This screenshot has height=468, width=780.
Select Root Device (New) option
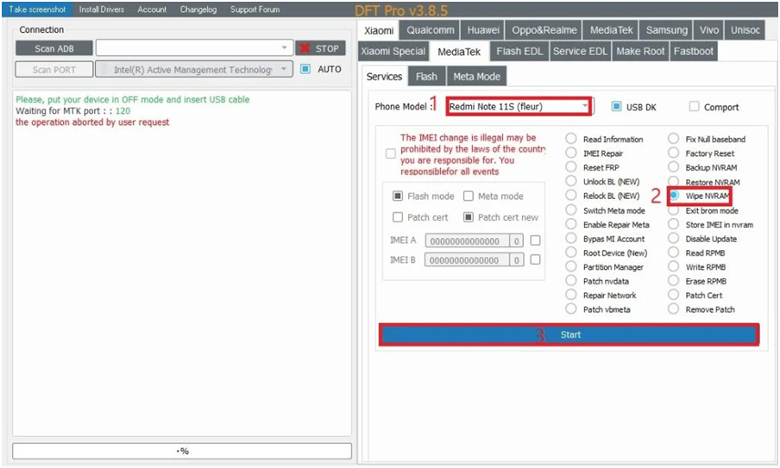click(571, 253)
